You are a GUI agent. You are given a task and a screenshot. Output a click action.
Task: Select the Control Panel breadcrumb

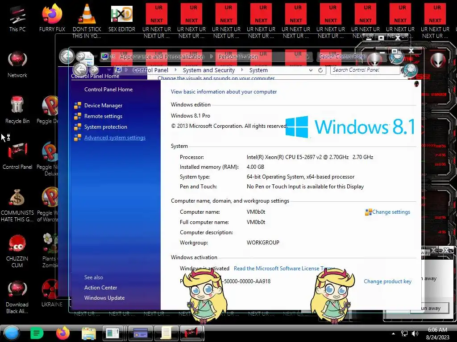pos(151,70)
